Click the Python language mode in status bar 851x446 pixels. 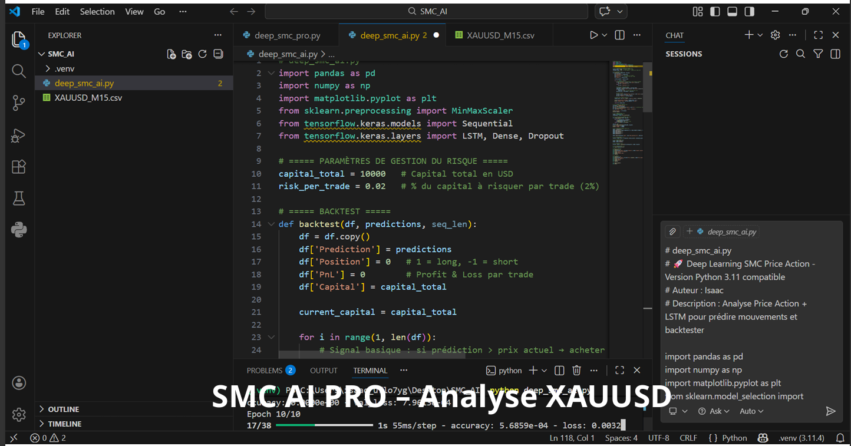tap(728, 438)
